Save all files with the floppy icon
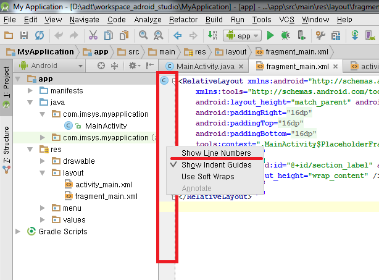379x280 pixels. [x=24, y=36]
